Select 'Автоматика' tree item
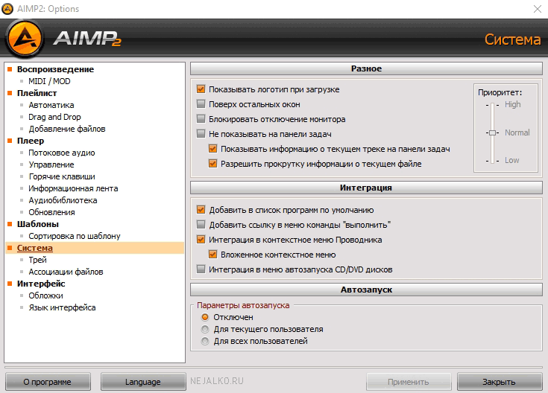Screen dimensions: 548x393 [x=51, y=105]
